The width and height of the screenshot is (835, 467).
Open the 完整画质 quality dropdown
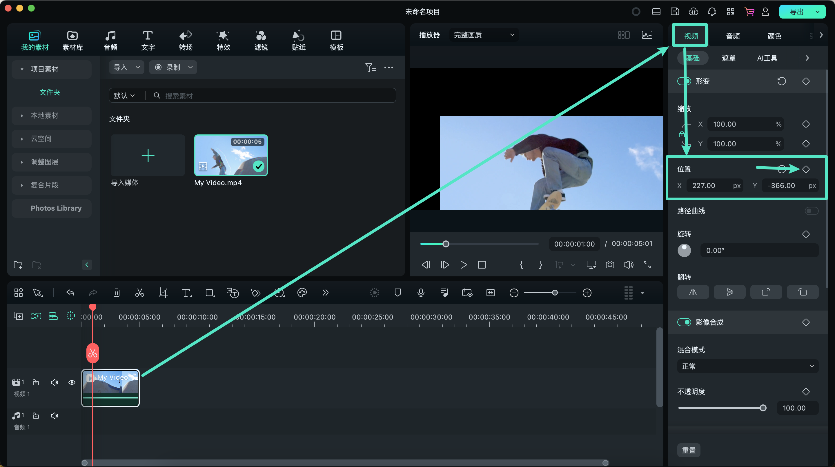click(484, 35)
